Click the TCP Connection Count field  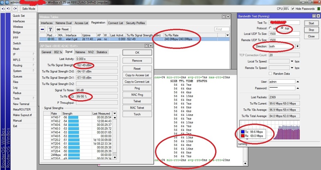tap(284, 55)
